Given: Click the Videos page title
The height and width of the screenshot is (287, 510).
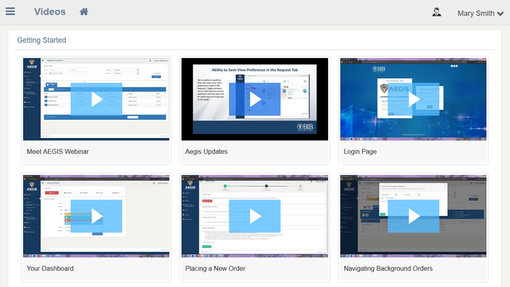Looking at the screenshot, I should [50, 12].
